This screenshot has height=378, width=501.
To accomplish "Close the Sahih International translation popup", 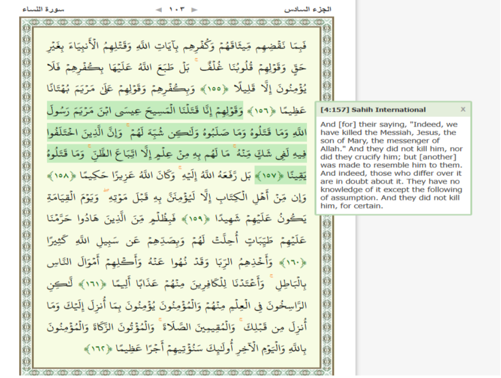I will pyautogui.click(x=463, y=109).
